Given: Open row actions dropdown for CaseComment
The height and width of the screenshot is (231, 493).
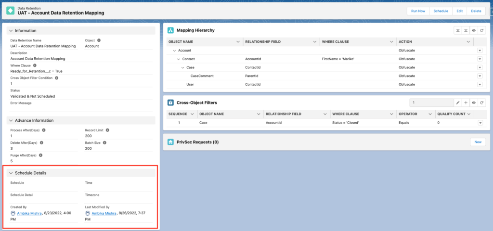Looking at the screenshot, I should click(x=480, y=76).
